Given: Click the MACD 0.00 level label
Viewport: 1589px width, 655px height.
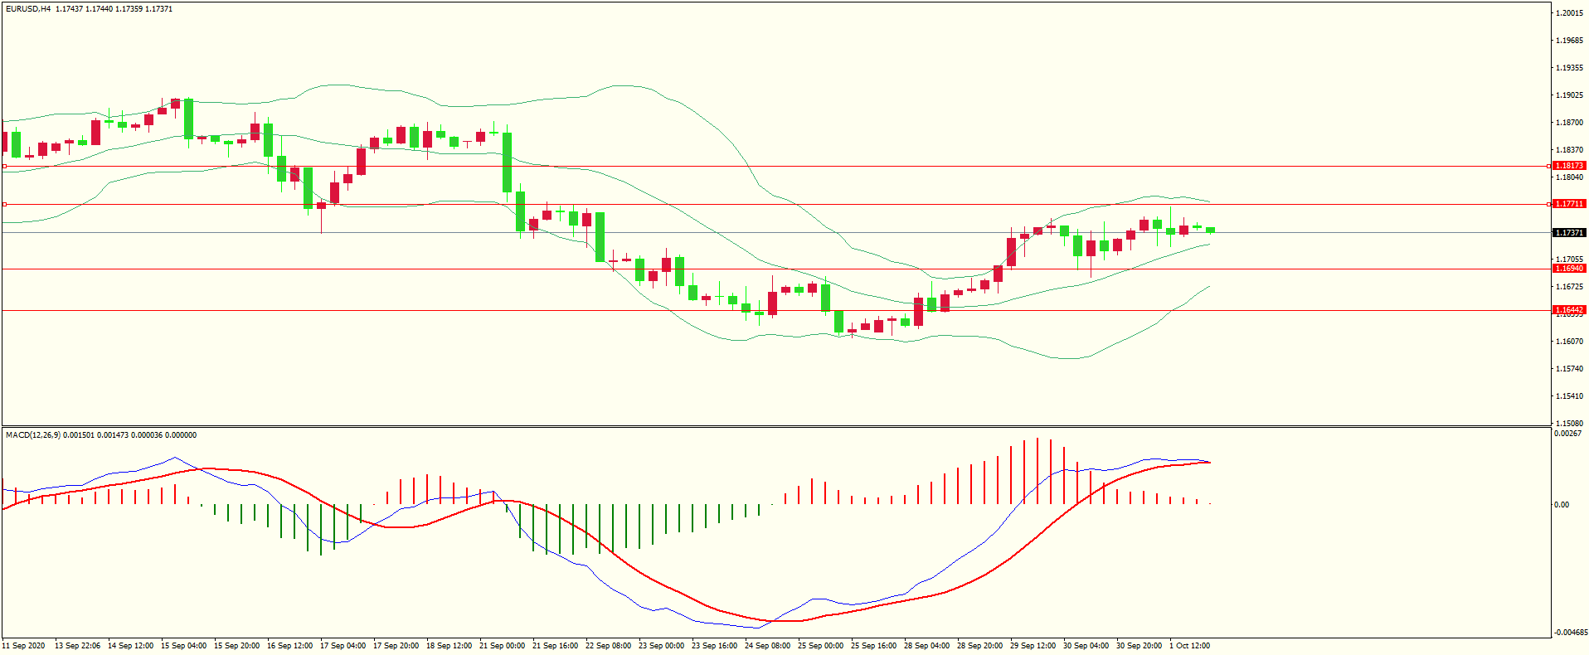Looking at the screenshot, I should (1562, 505).
